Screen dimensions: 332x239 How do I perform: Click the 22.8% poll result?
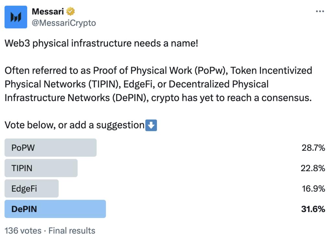tap(313, 168)
